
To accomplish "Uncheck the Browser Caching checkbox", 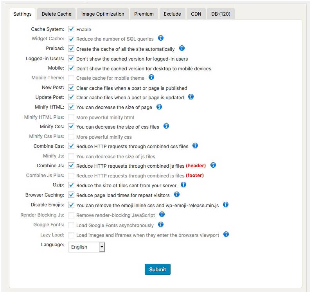I will 71,195.
